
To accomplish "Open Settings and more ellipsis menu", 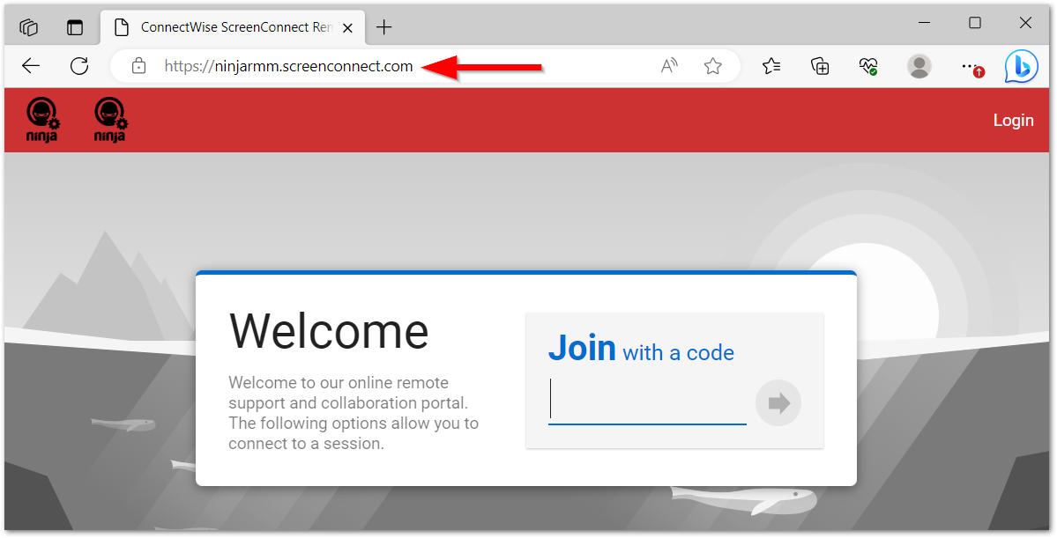I will (971, 66).
